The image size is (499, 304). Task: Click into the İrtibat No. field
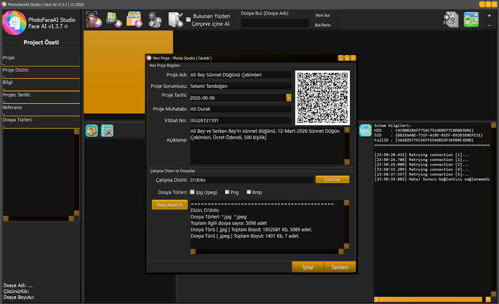click(240, 120)
